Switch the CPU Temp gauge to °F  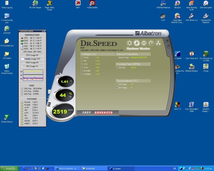(70, 97)
